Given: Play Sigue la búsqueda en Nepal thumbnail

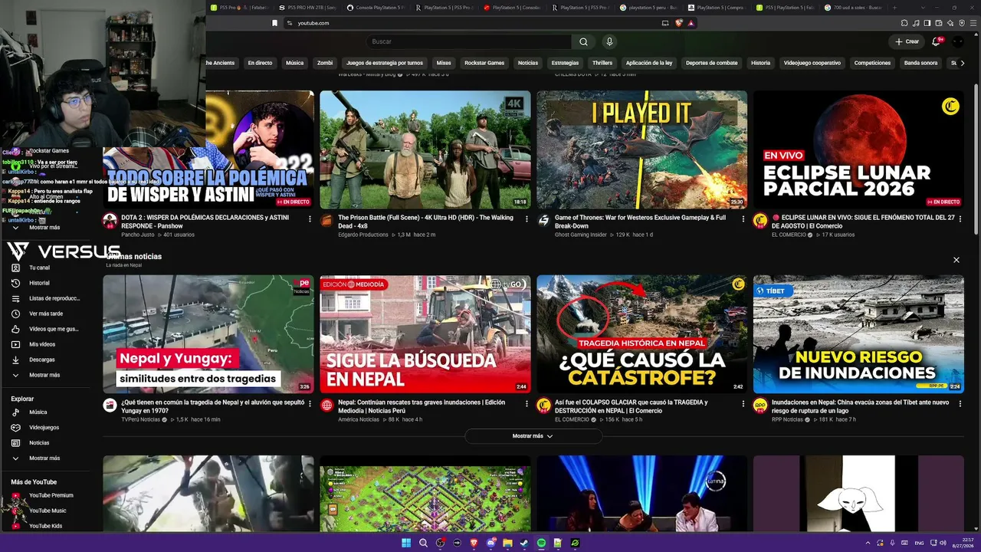Looking at the screenshot, I should point(425,334).
